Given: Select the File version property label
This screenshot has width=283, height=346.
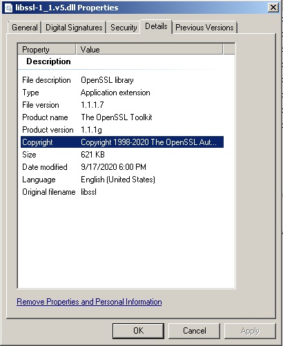Looking at the screenshot, I should click(41, 105).
